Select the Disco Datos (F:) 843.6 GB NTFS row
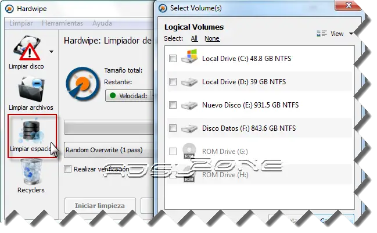Image resolution: width=377 pixels, height=233 pixels. (x=260, y=128)
